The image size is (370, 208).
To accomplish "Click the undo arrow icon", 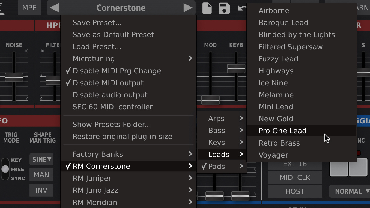I will 242,8.
